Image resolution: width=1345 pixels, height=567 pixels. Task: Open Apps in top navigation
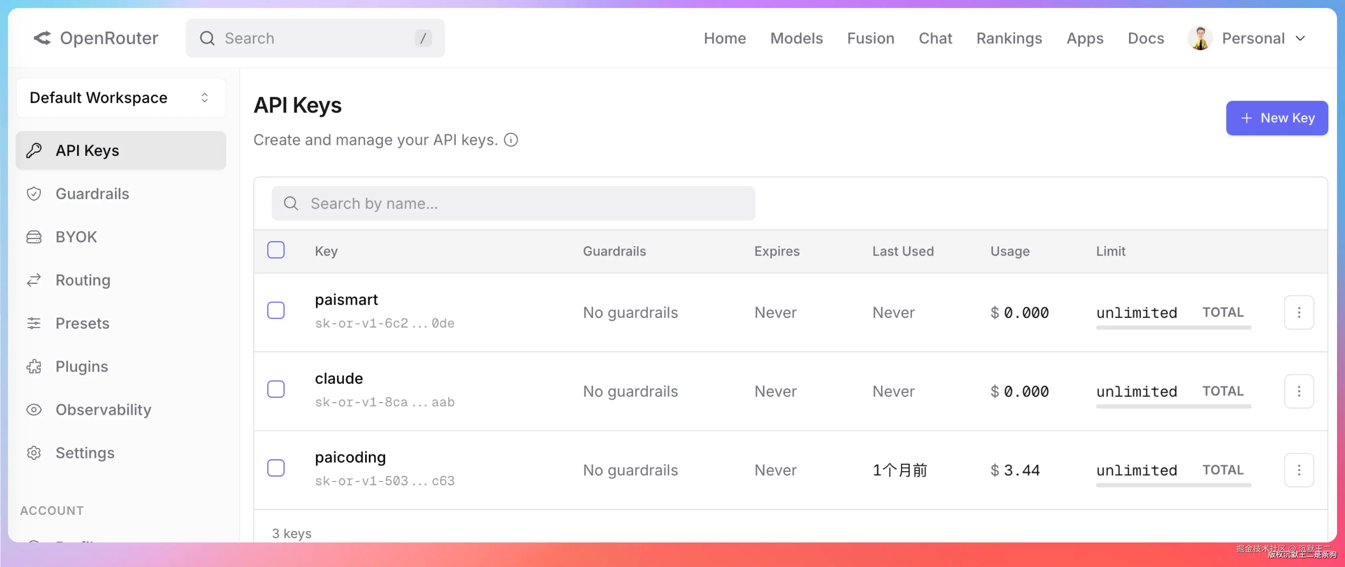click(x=1085, y=38)
